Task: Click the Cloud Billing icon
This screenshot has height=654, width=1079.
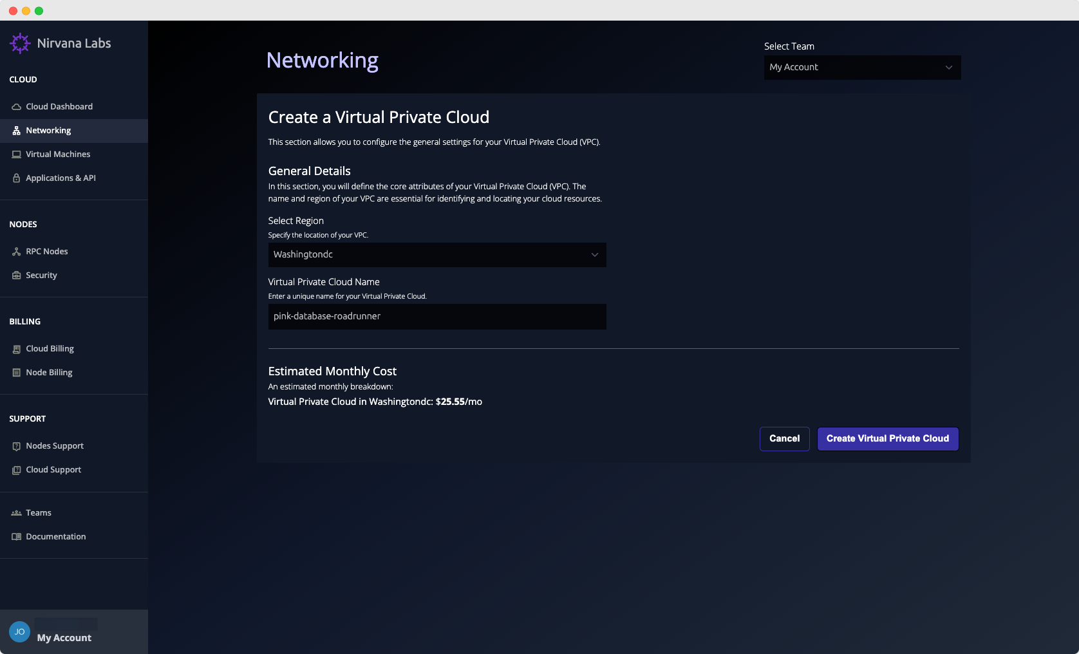Action: (17, 349)
